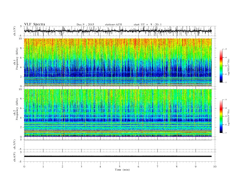Click the "0" tick on the time axis
Image resolution: width=242 pixels, height=187 pixels.
pyautogui.click(x=24, y=167)
